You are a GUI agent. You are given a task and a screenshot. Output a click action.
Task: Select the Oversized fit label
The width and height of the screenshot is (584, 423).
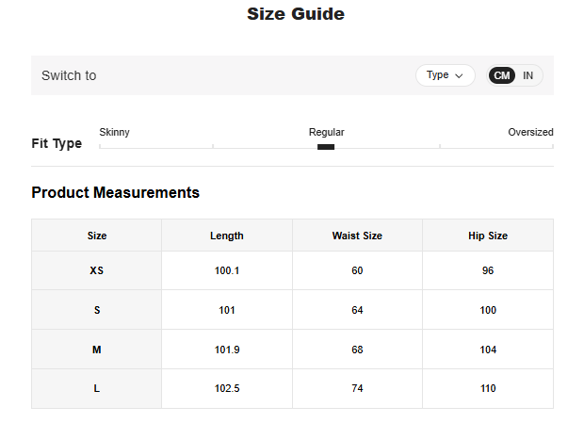[x=530, y=132]
